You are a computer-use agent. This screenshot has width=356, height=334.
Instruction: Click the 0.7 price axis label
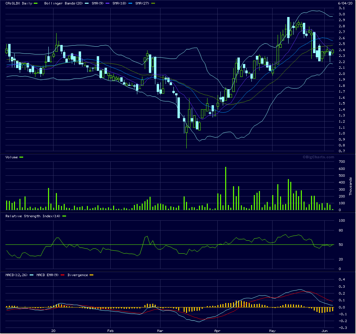tap(342, 151)
